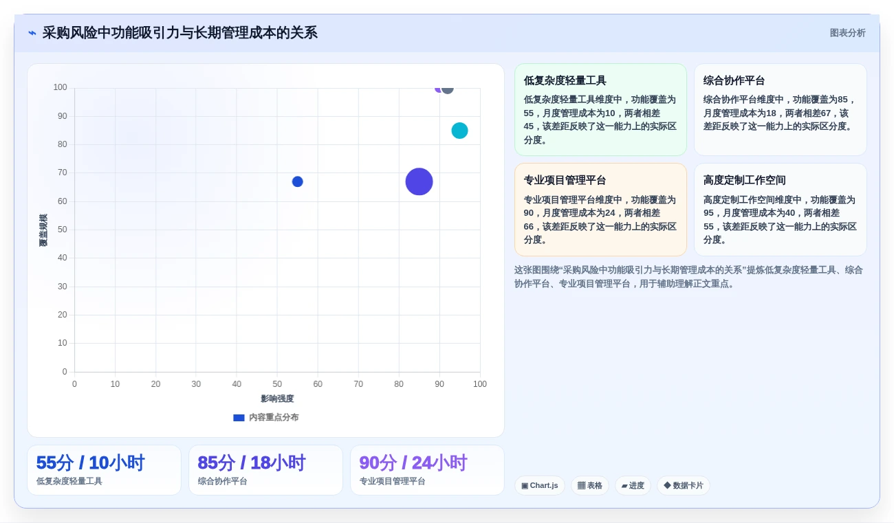894x523 pixels.
Task: Click the 进度 tag
Action: coord(633,486)
